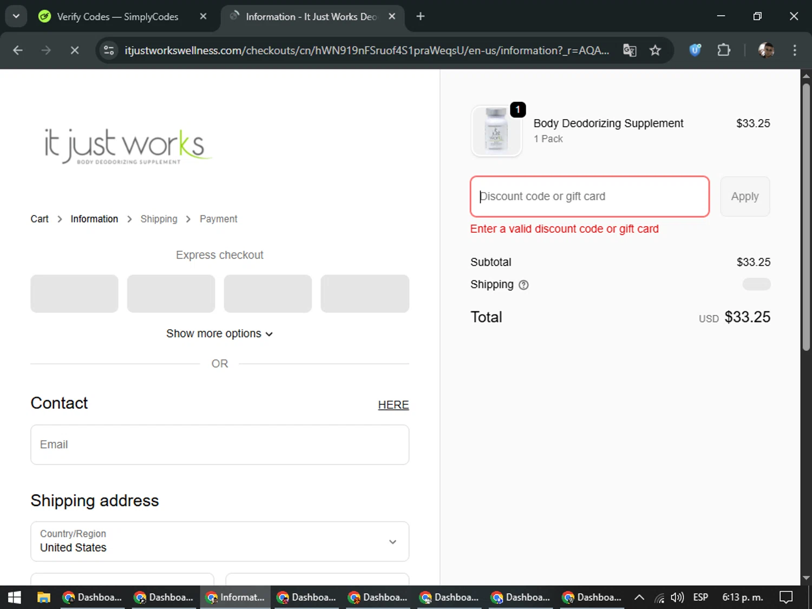Viewport: 812px width, 609px height.
Task: Click the 1 Pack variant text
Action: 548,139
